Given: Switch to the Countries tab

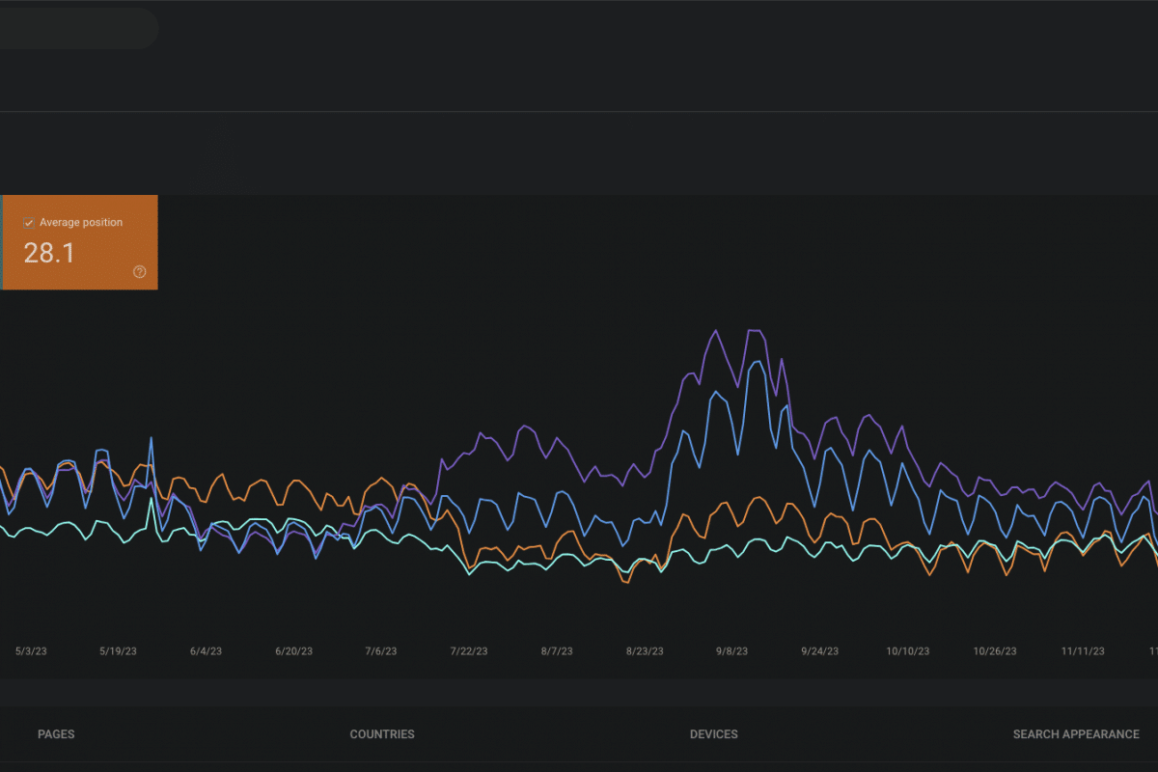Looking at the screenshot, I should [382, 734].
